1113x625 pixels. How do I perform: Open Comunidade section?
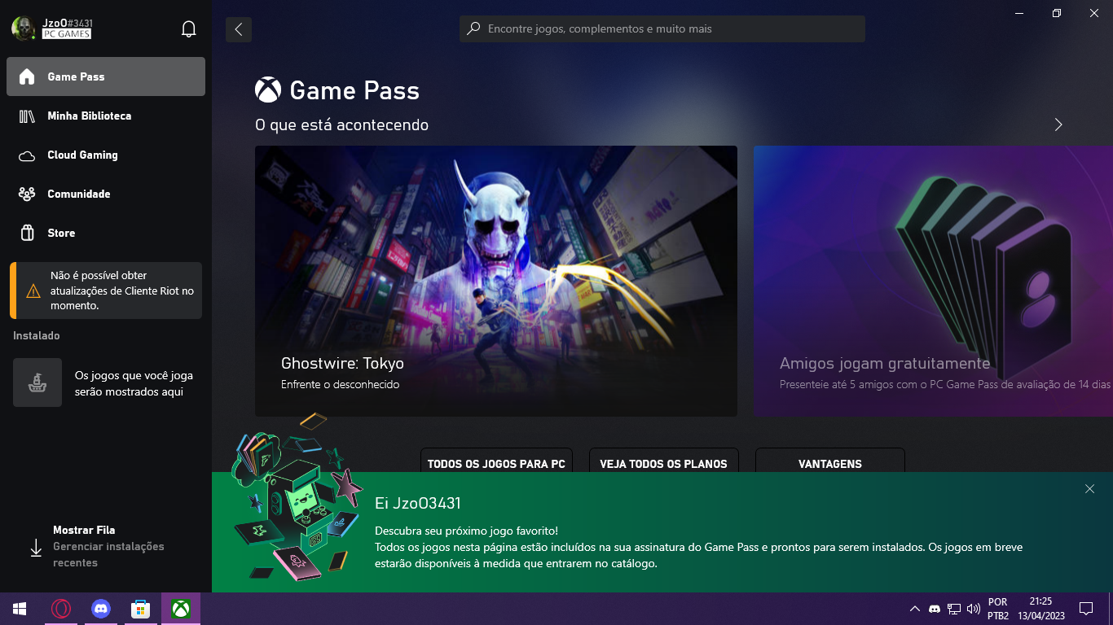point(106,194)
